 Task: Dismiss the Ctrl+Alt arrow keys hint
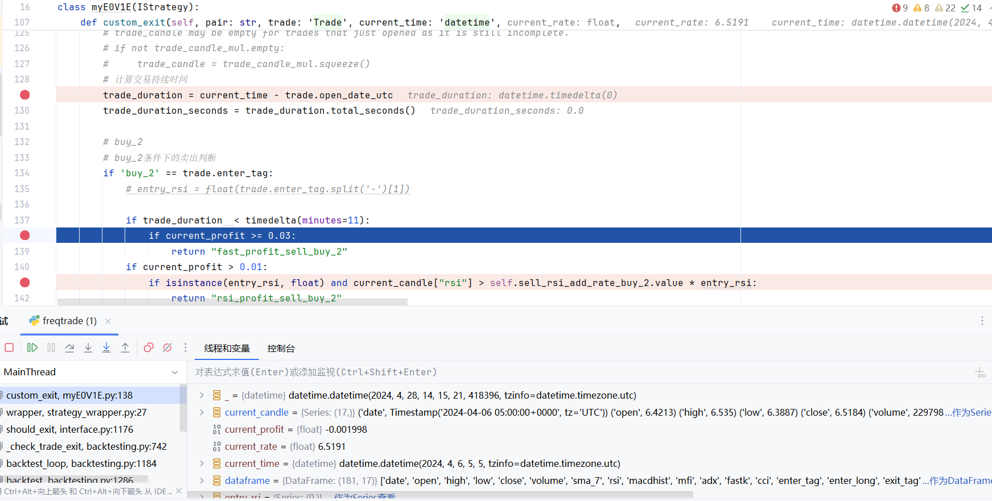click(179, 491)
